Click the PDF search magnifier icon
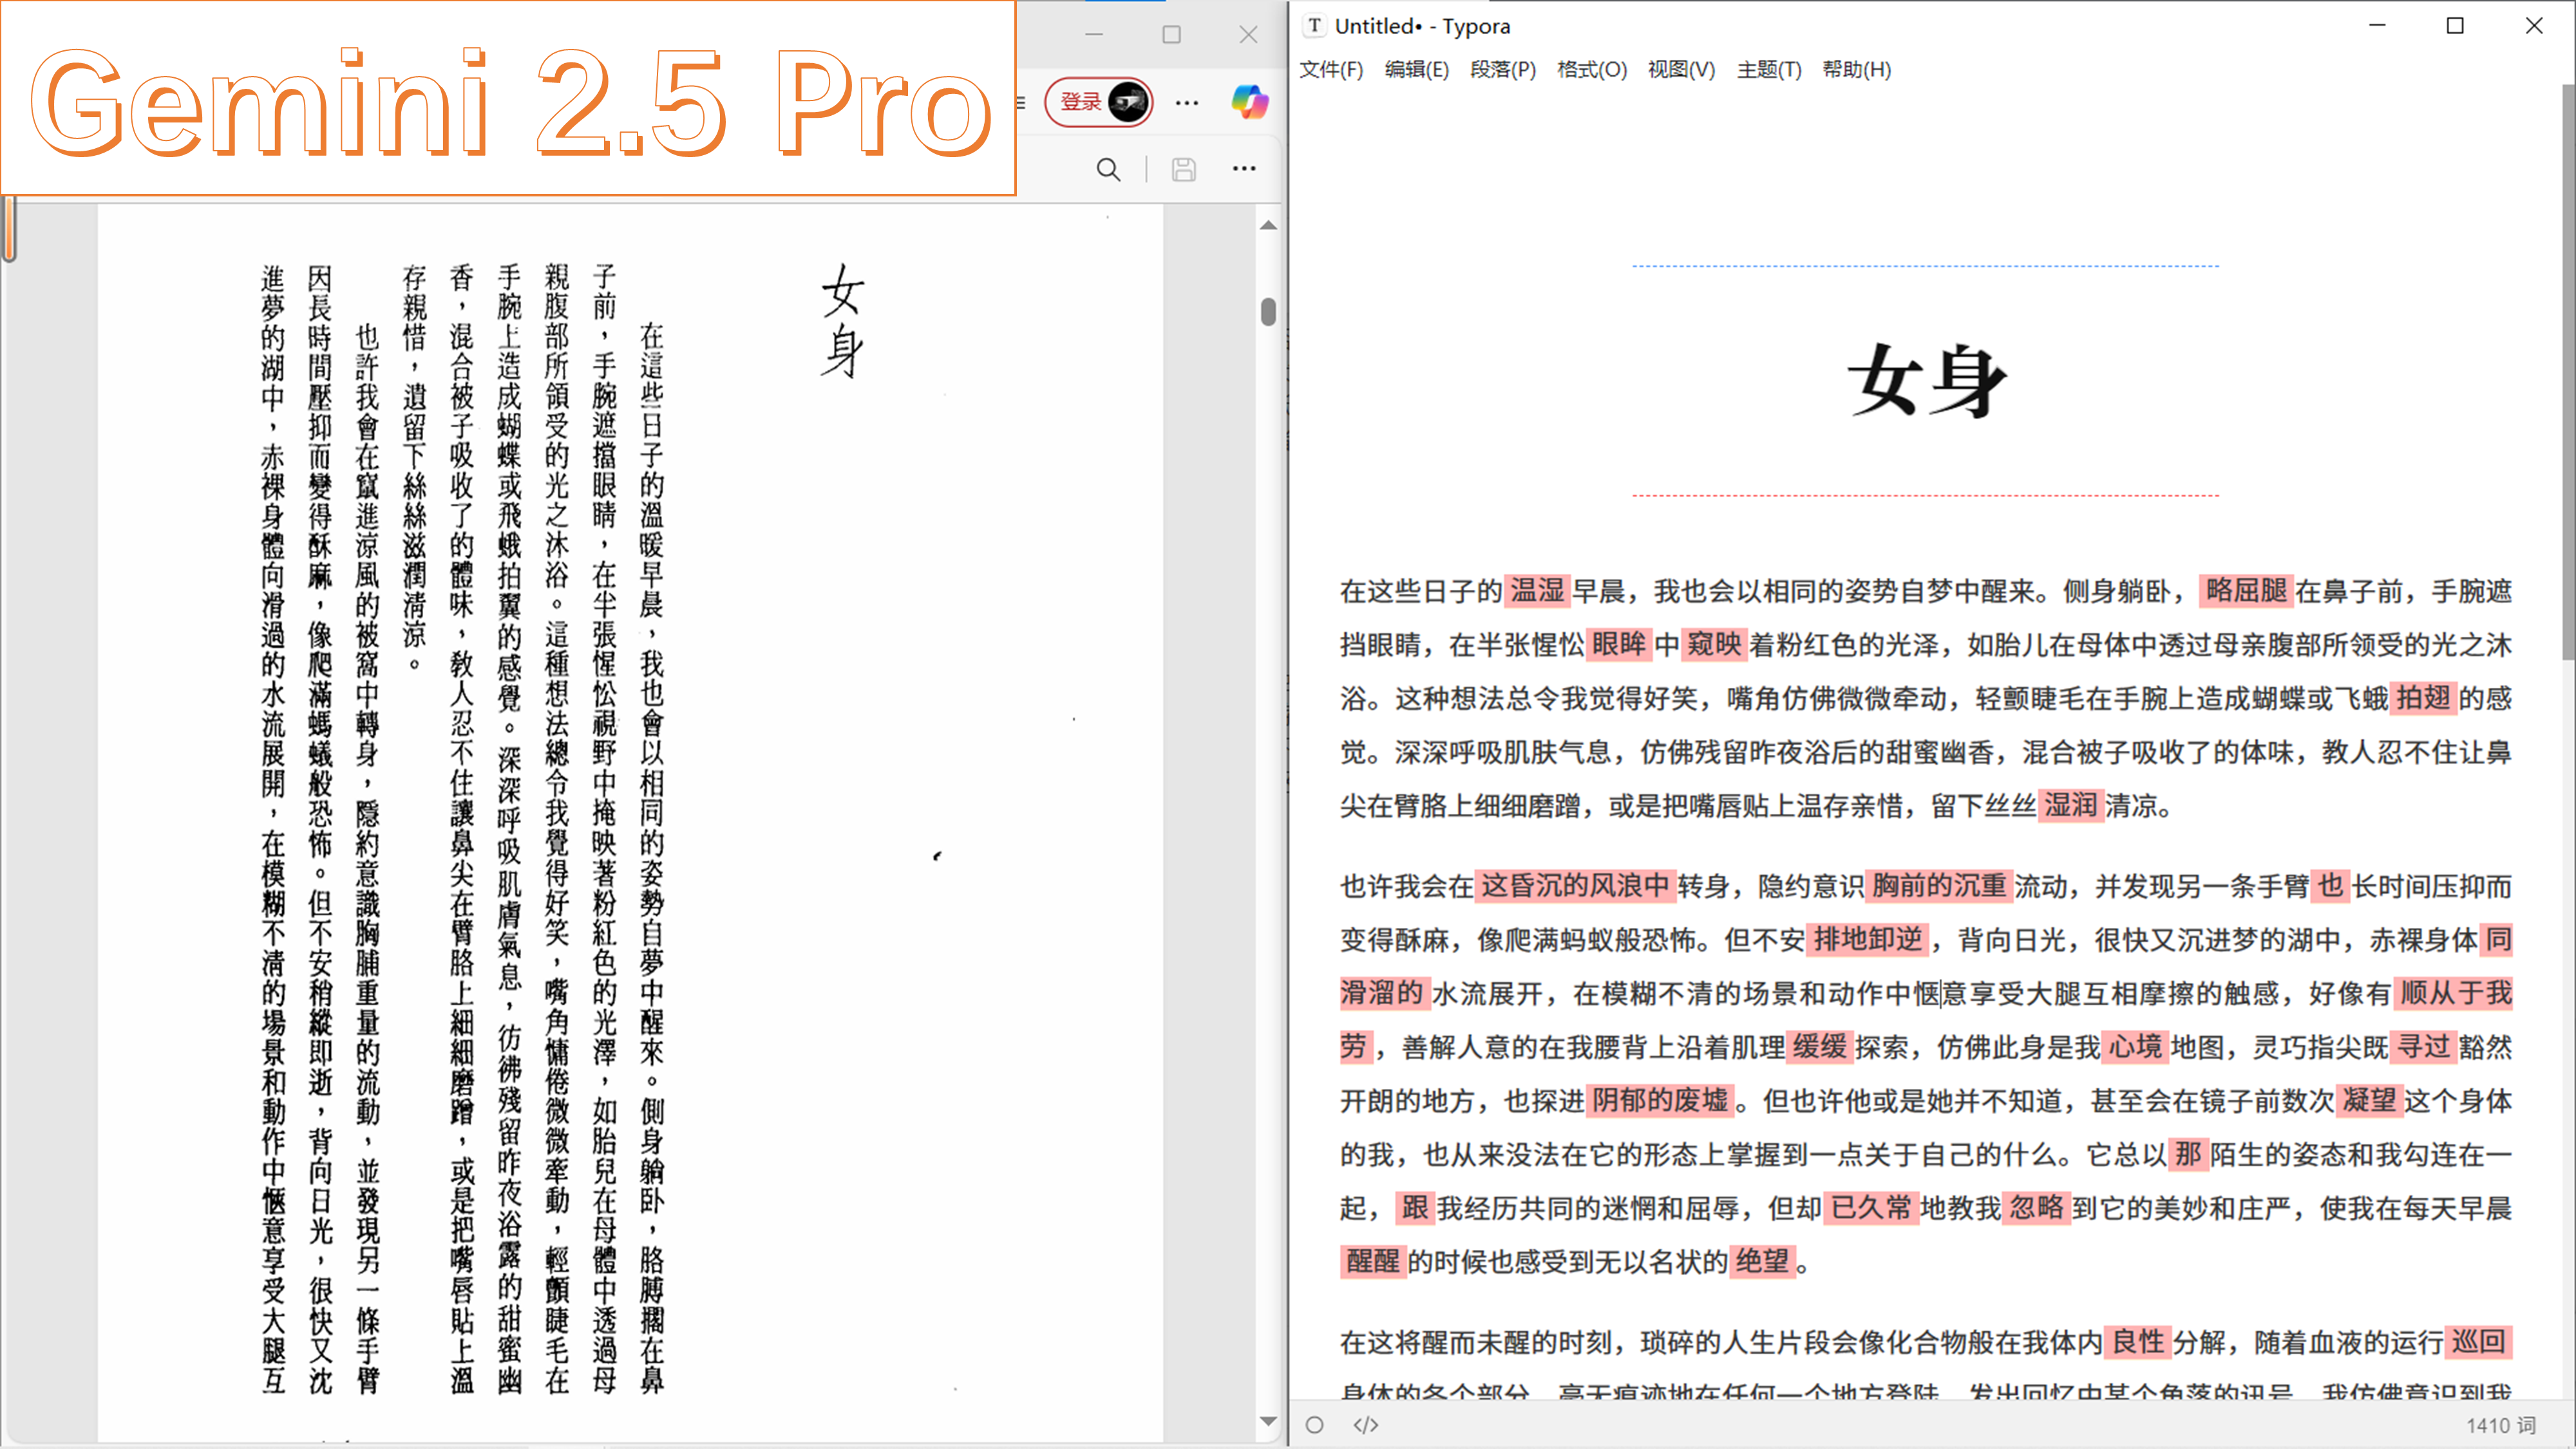2576x1449 pixels. [1108, 169]
